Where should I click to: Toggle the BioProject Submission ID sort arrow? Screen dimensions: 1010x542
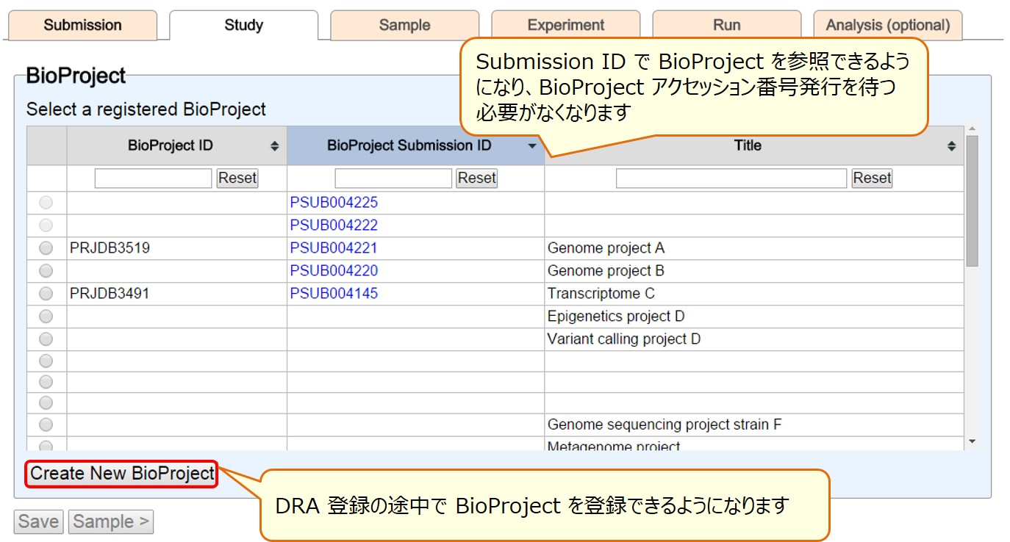coord(533,146)
